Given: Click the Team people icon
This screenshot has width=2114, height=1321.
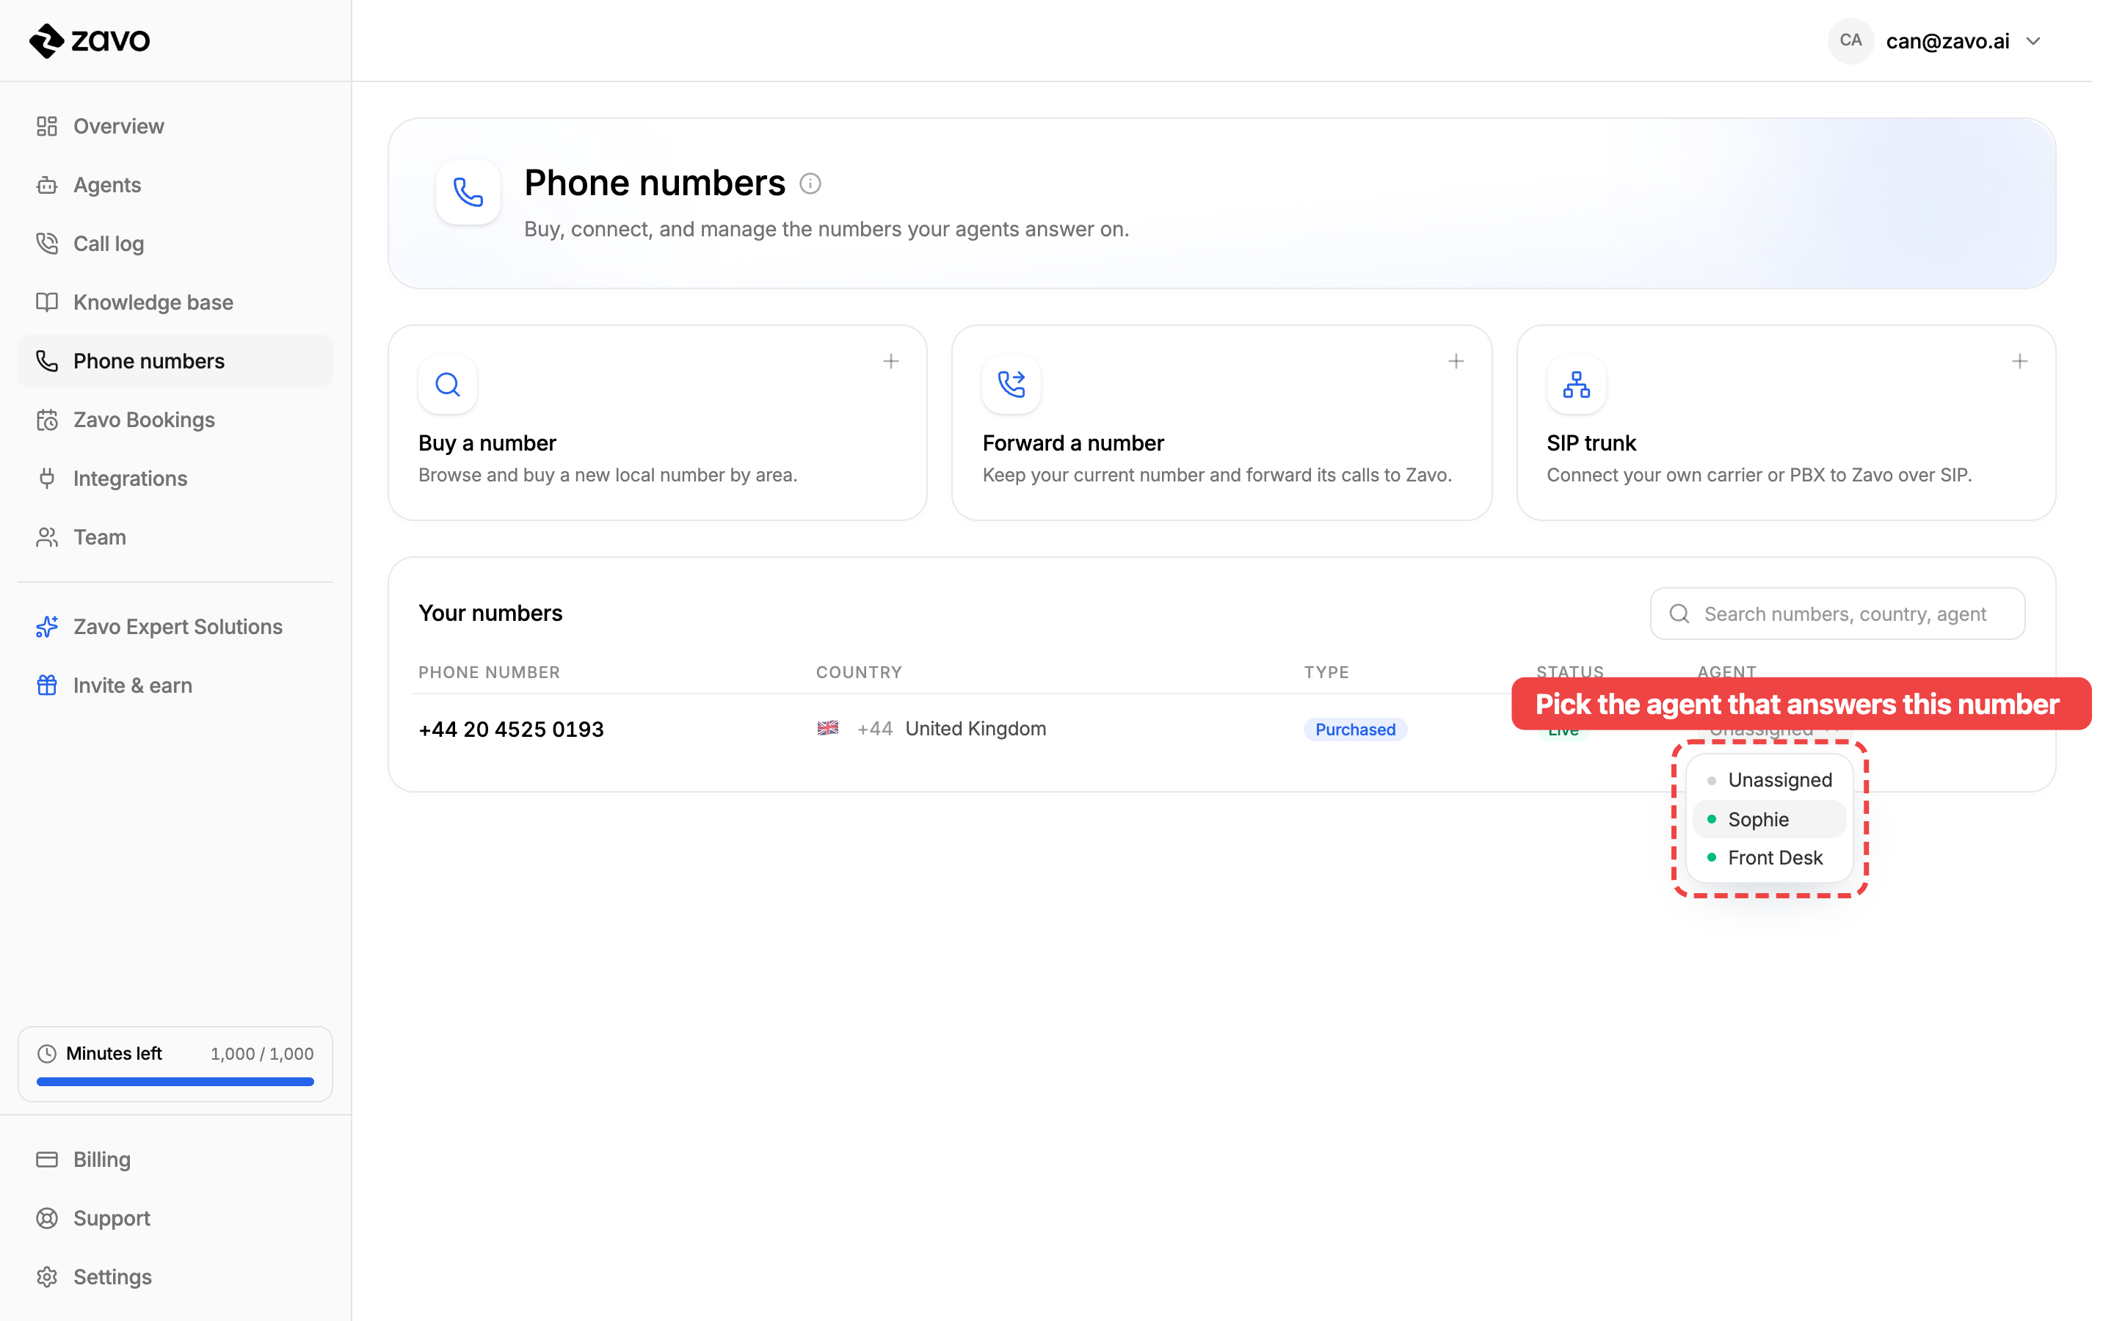Looking at the screenshot, I should 47,536.
